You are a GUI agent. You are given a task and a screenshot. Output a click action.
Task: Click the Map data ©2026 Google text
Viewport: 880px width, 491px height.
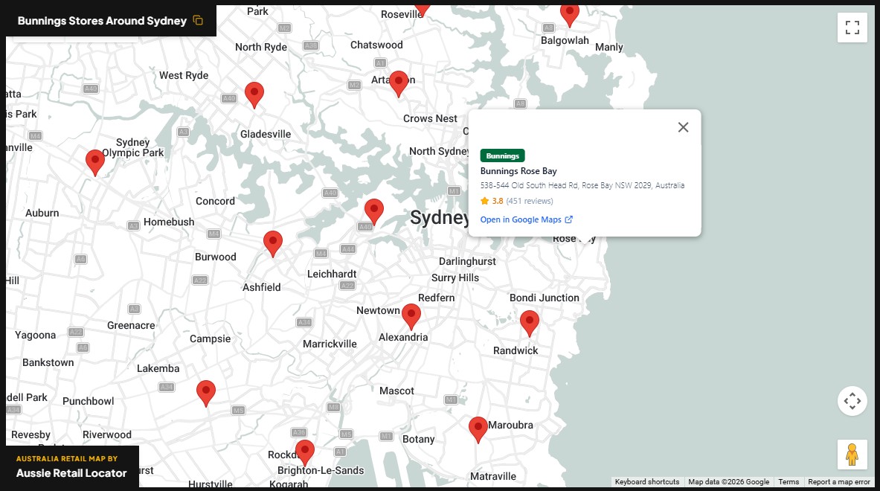pyautogui.click(x=728, y=481)
